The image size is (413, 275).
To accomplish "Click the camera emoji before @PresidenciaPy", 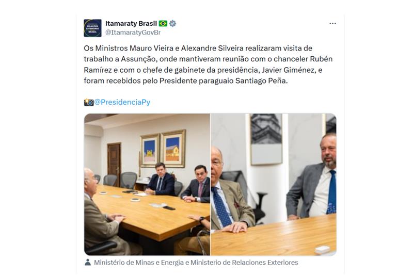I will pyautogui.click(x=89, y=102).
